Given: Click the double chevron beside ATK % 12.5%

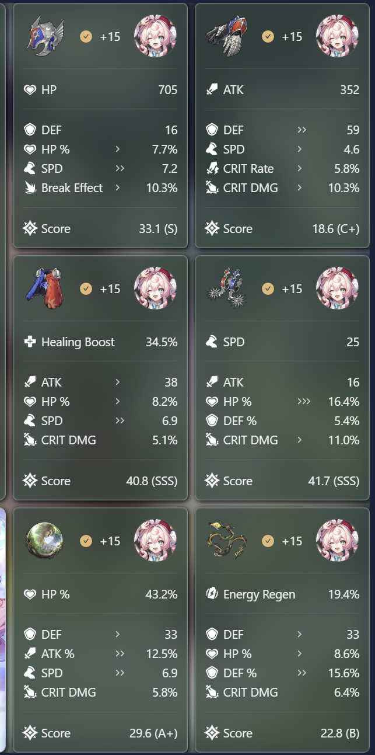Looking at the screenshot, I should coord(120,654).
